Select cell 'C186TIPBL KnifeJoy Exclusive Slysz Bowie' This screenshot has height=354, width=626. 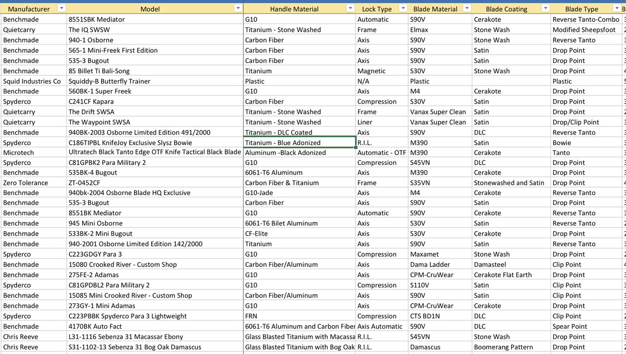155,143
